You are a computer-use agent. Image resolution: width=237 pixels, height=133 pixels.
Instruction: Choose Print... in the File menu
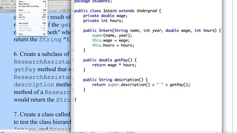pos(32,34)
